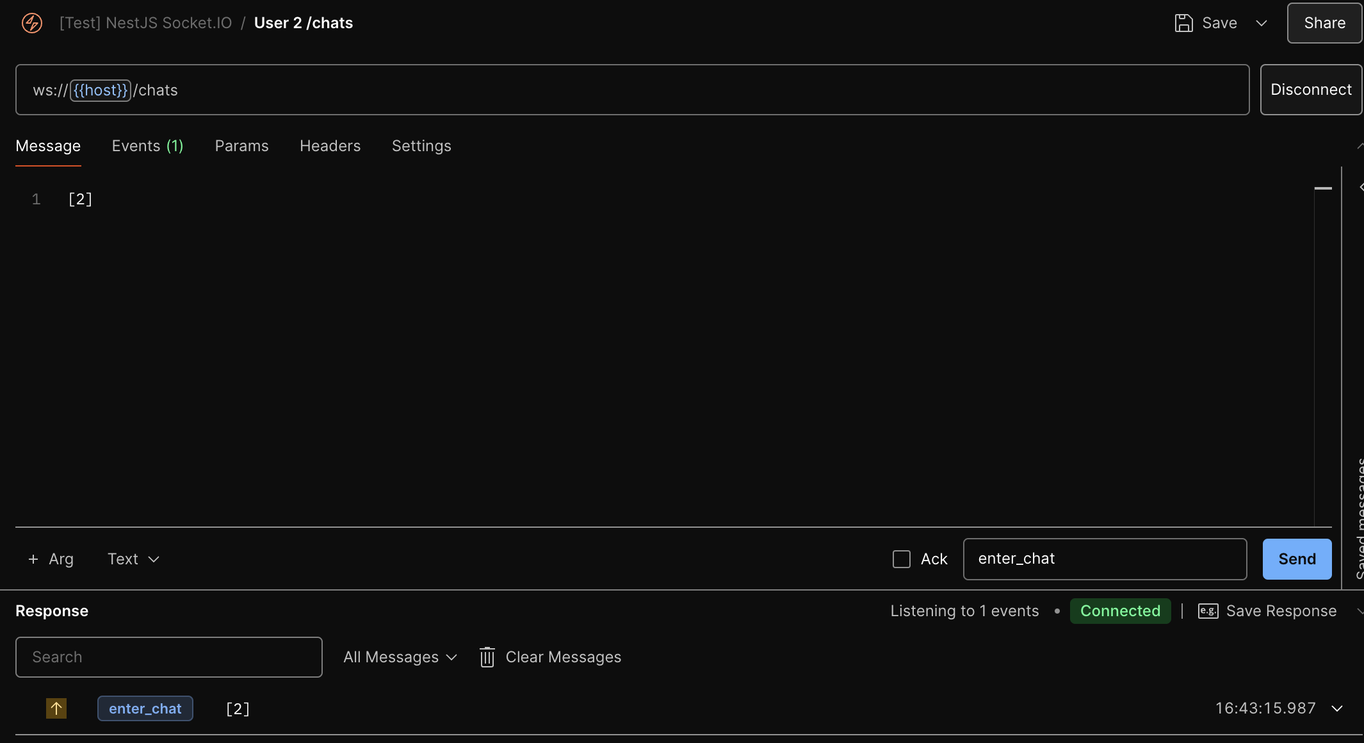The width and height of the screenshot is (1364, 743).
Task: Click the outgoing arrow icon on enter_chat message
Action: [56, 708]
